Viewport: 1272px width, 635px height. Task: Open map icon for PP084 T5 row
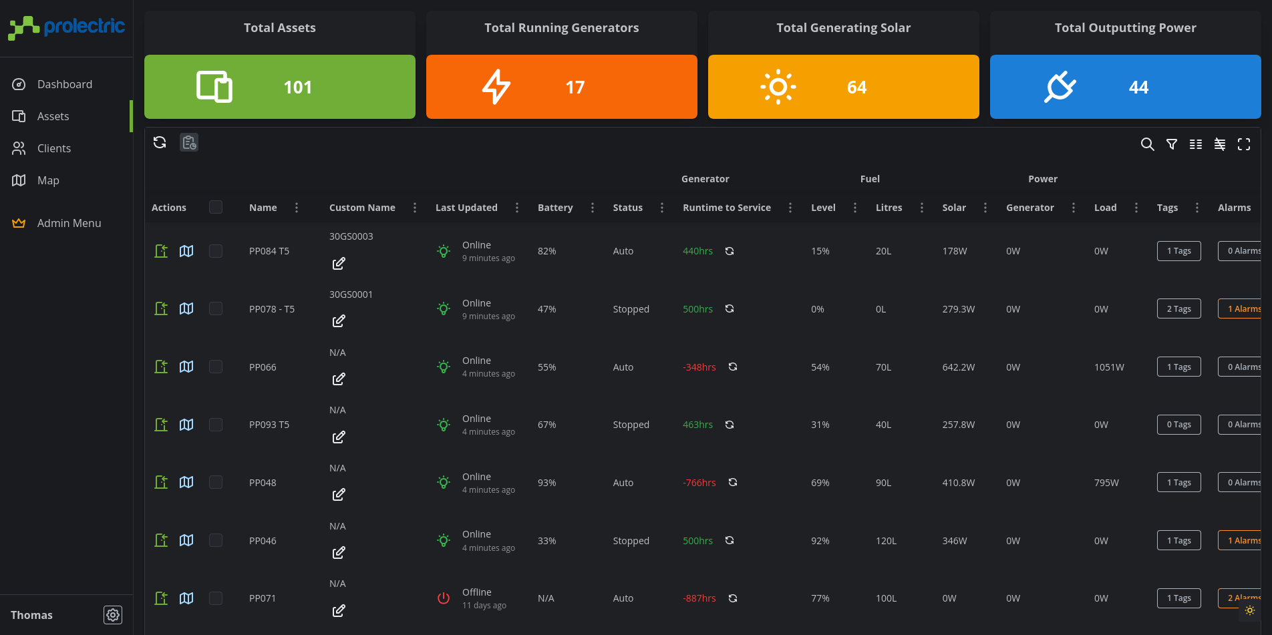tap(186, 251)
